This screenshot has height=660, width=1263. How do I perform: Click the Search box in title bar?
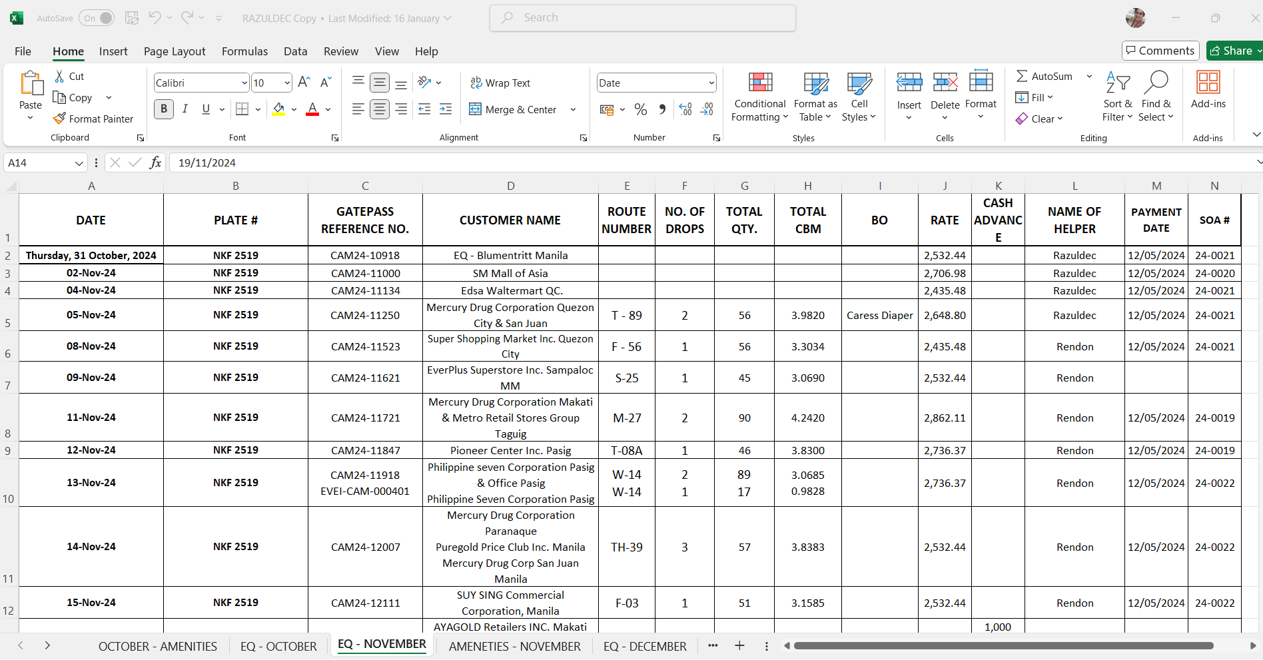tap(643, 18)
